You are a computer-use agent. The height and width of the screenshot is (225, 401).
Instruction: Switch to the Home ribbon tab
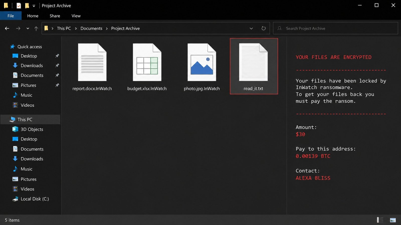click(33, 16)
